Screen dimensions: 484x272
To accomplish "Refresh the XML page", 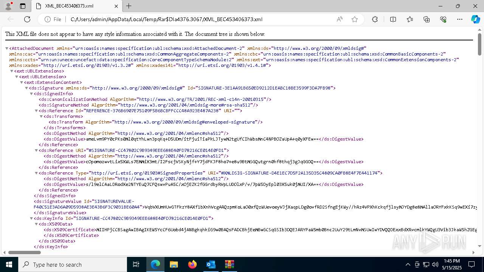I will (x=27, y=19).
